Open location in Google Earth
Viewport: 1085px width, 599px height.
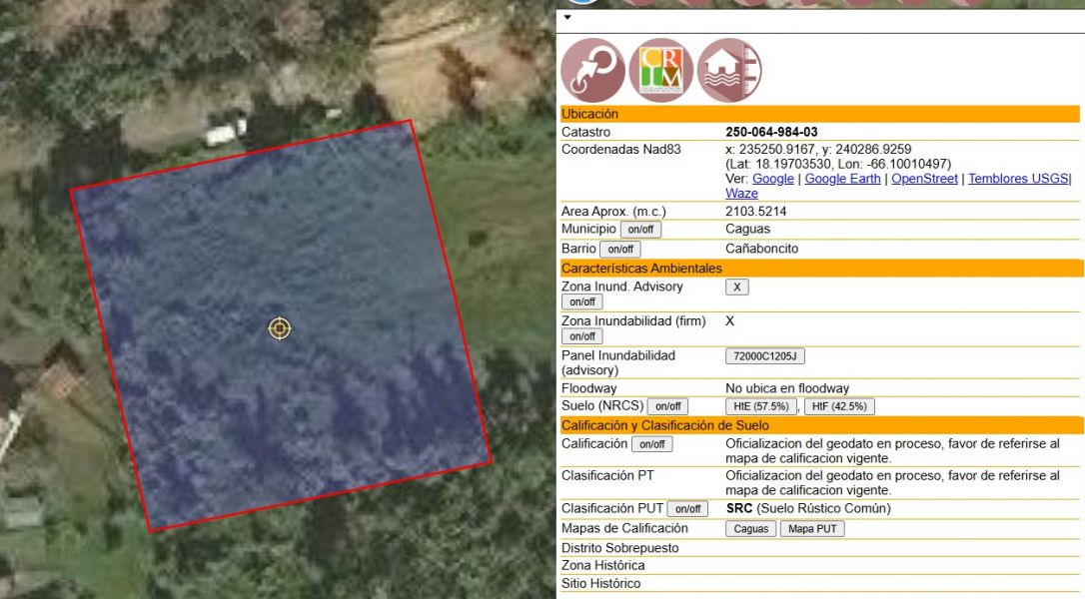840,178
